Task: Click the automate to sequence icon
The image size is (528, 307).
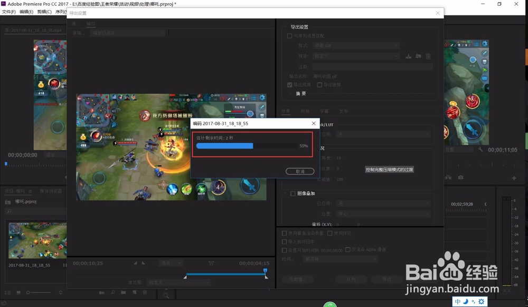Action: pos(102,293)
